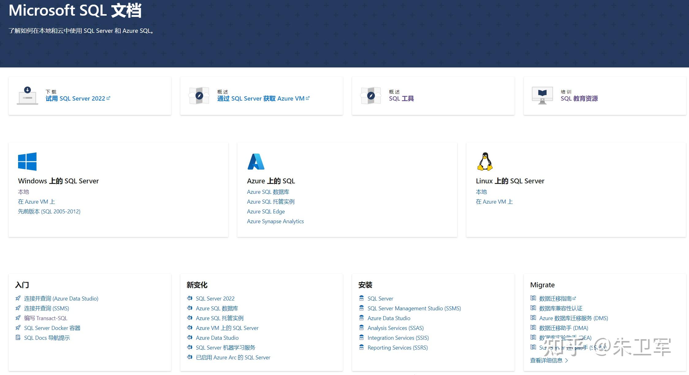The image size is (689, 375).
Task: Click the external-link icon after 试用 SQL Server 2022
Action: [x=108, y=98]
